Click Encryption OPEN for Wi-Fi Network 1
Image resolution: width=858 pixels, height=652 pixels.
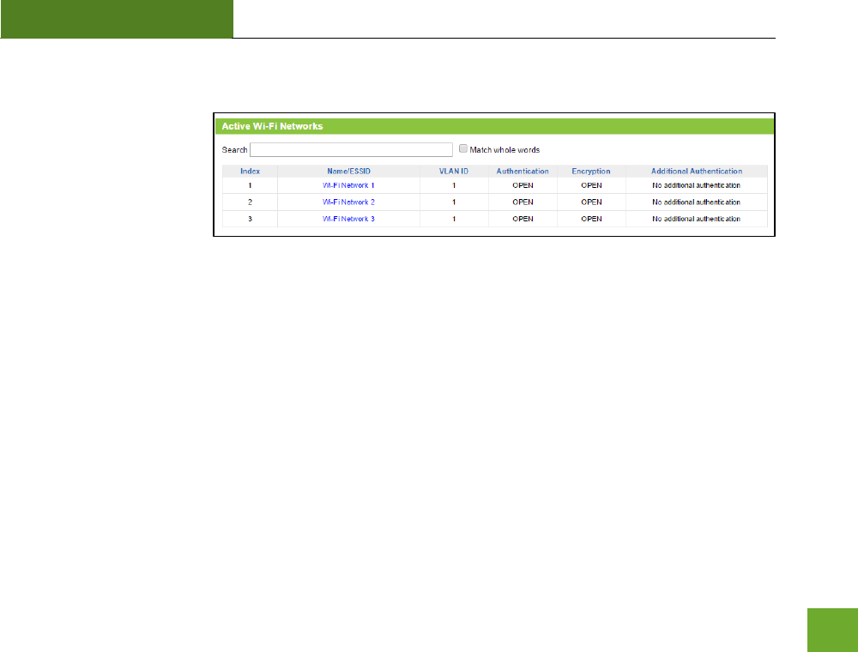(591, 185)
